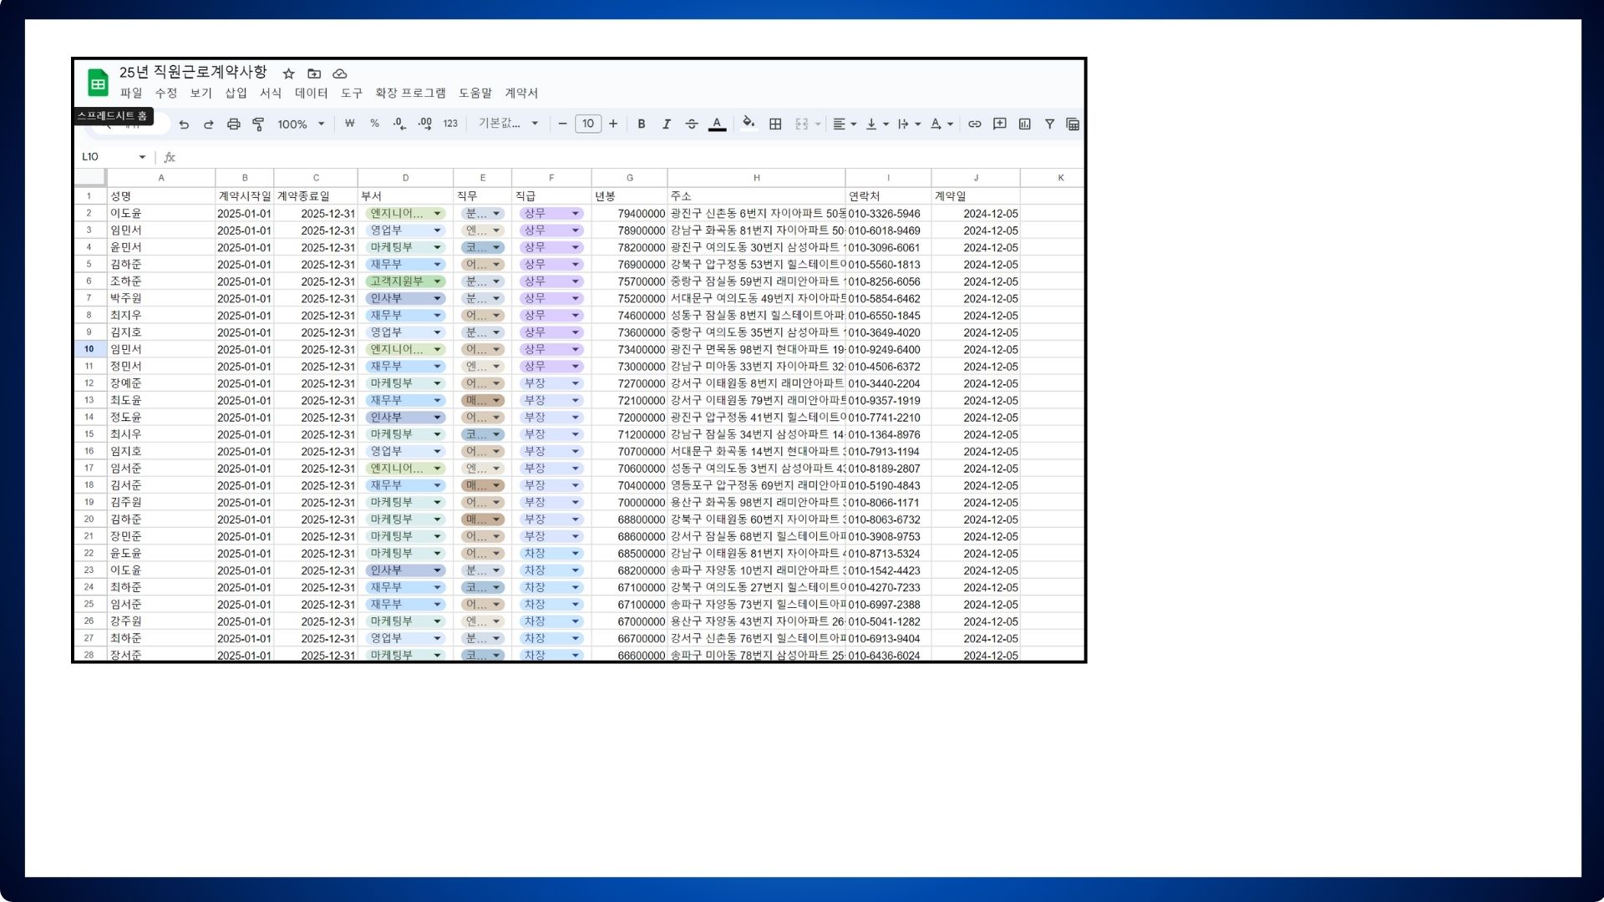Open the 확장 프로그램 menu
Viewport: 1604px width, 902px height.
(410, 93)
